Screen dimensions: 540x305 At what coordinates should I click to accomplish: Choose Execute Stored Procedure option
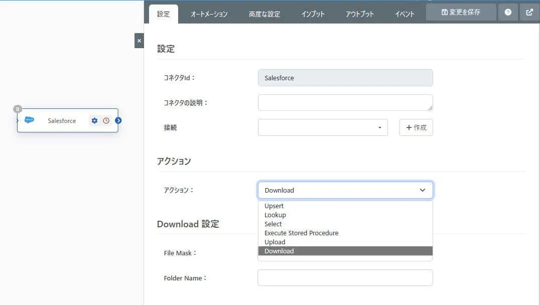(x=301, y=233)
